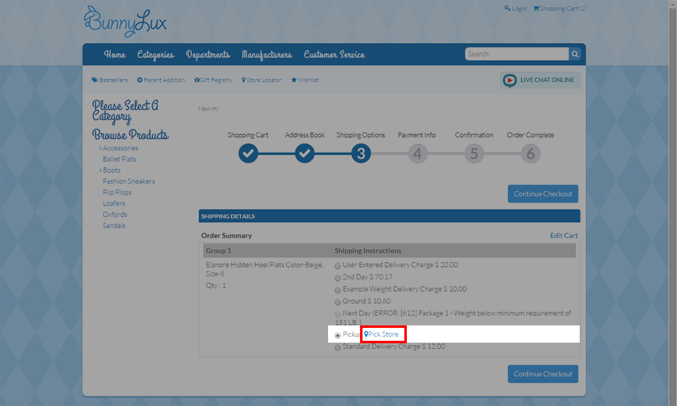Select the Next Day shipping radio

pyautogui.click(x=338, y=314)
